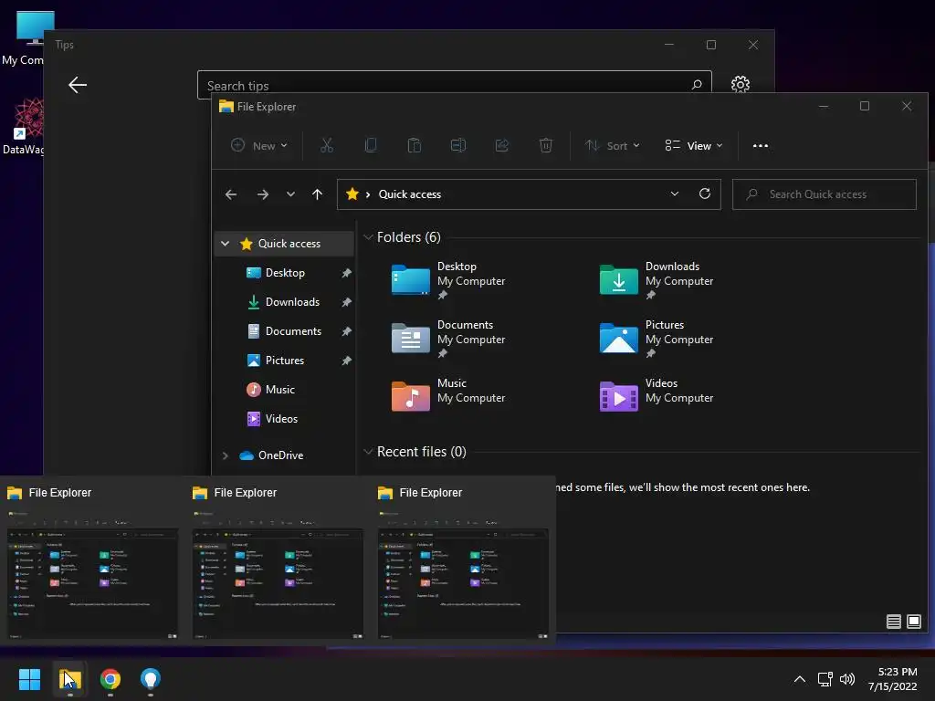This screenshot has width=935, height=701.
Task: Click the Tips search magnifier icon
Action: (x=697, y=85)
